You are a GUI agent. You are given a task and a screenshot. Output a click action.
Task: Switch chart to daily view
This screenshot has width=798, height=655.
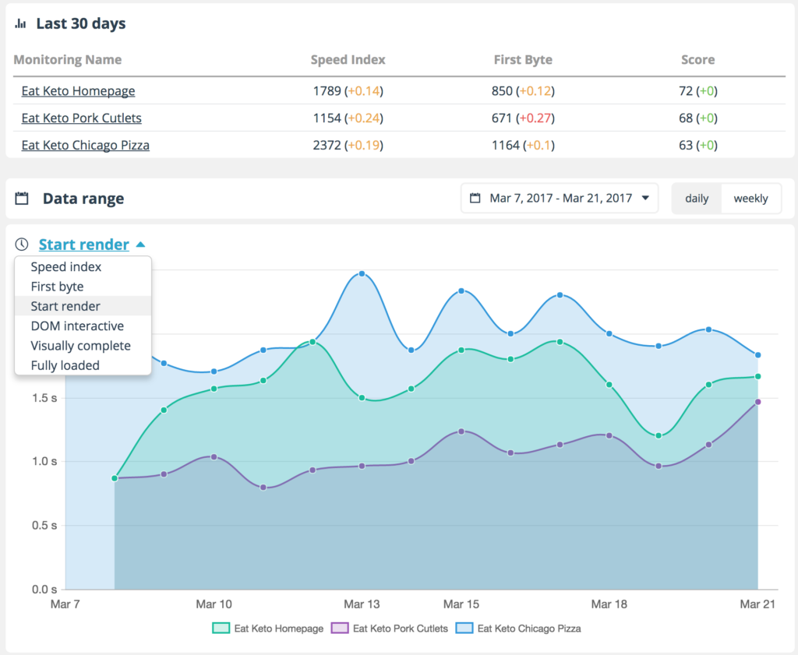[697, 199]
